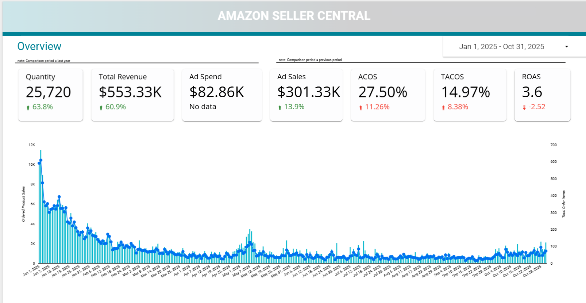Click the green up arrow on the Quantity card
The height and width of the screenshot is (303, 586).
click(x=28, y=107)
